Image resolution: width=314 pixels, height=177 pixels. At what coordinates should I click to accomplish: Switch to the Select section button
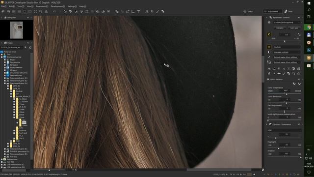248,11
